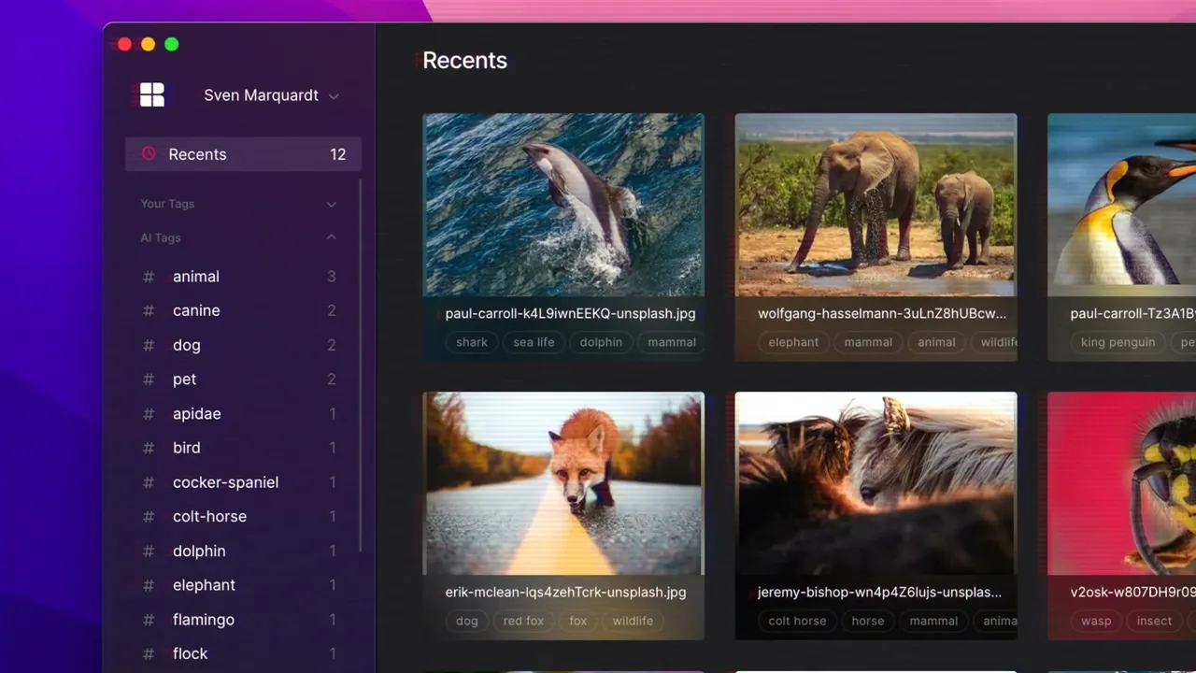
Task: Click animal chip under elephants photo
Action: (x=936, y=342)
